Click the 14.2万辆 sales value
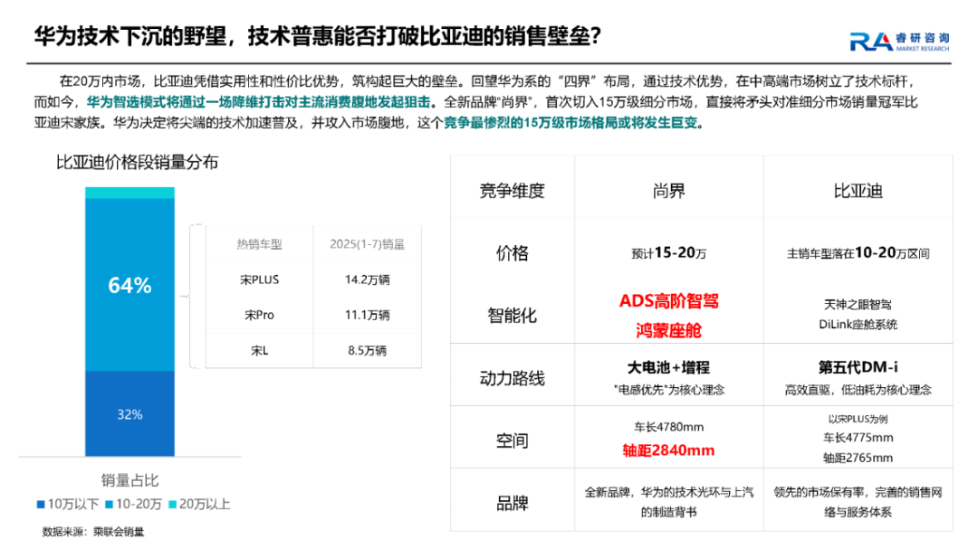 (368, 279)
